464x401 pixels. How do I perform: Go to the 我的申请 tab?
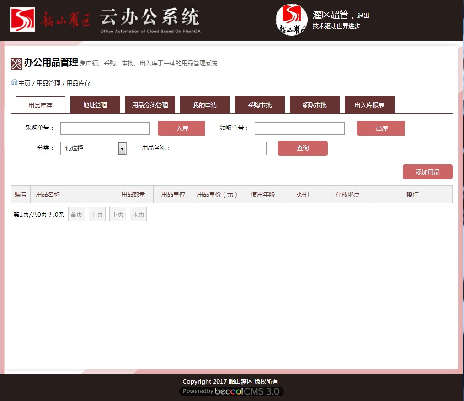pos(205,105)
